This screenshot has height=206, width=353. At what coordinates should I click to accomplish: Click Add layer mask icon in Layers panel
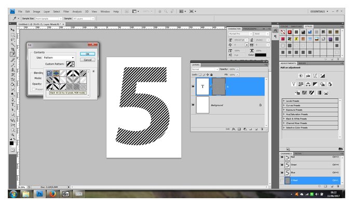pos(239,130)
